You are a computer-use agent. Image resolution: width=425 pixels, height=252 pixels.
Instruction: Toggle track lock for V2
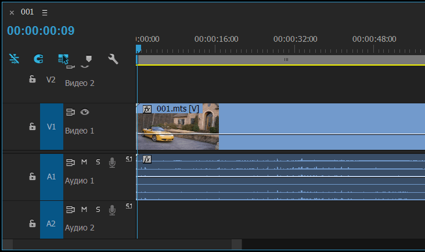pyautogui.click(x=33, y=79)
